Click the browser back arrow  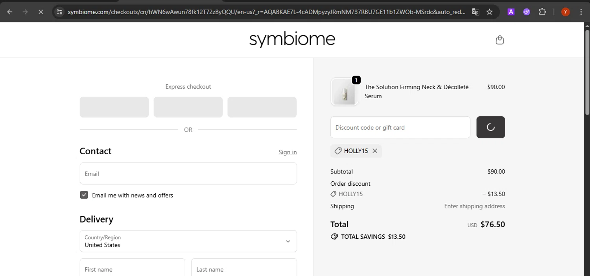(10, 12)
